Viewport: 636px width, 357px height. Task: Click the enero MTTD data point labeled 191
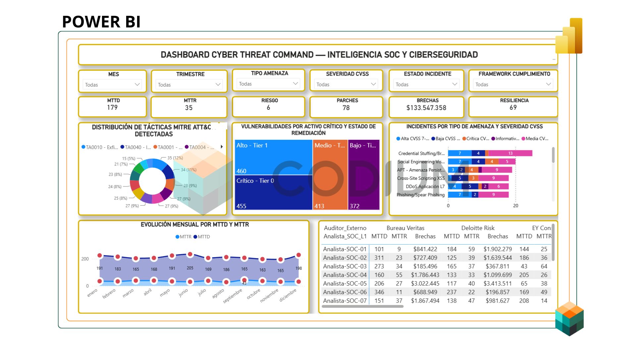point(100,256)
